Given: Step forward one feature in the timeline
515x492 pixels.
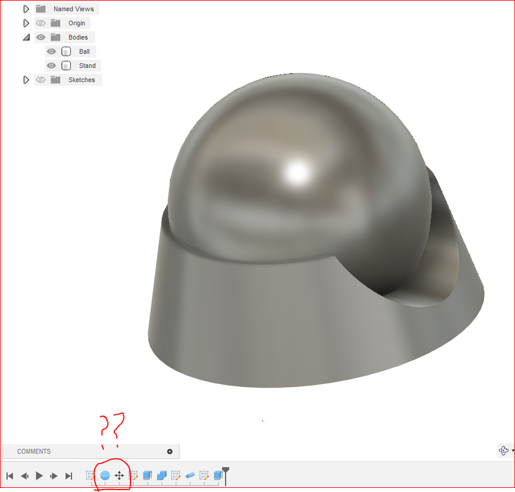Looking at the screenshot, I should coord(54,475).
